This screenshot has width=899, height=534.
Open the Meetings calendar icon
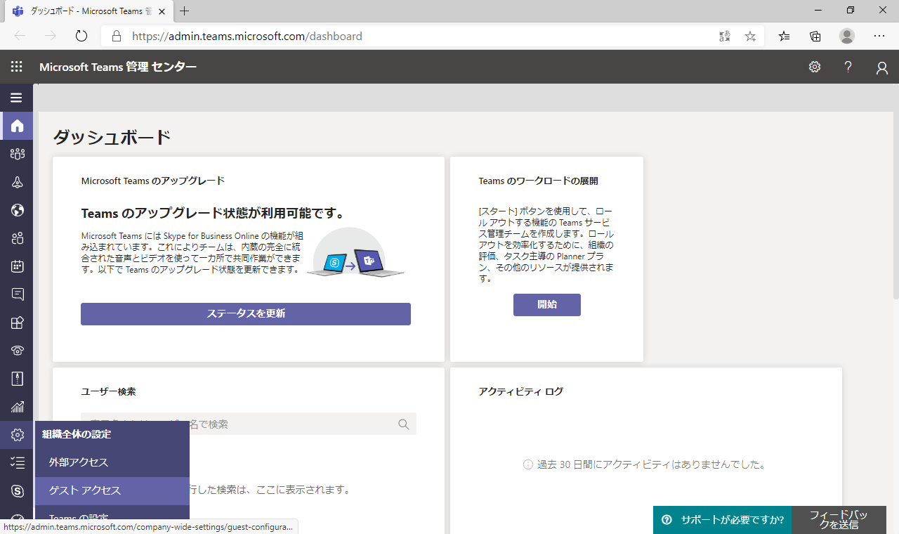(x=17, y=266)
